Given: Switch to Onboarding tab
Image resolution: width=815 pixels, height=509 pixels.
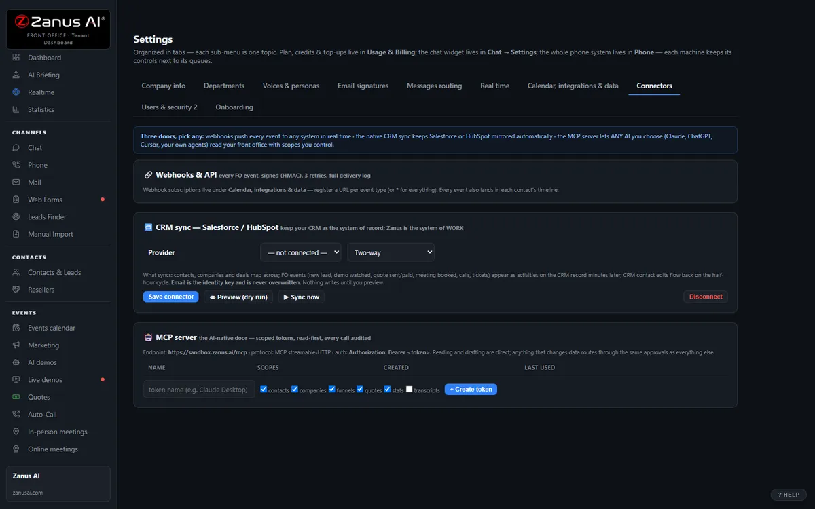Looking at the screenshot, I should (x=234, y=107).
